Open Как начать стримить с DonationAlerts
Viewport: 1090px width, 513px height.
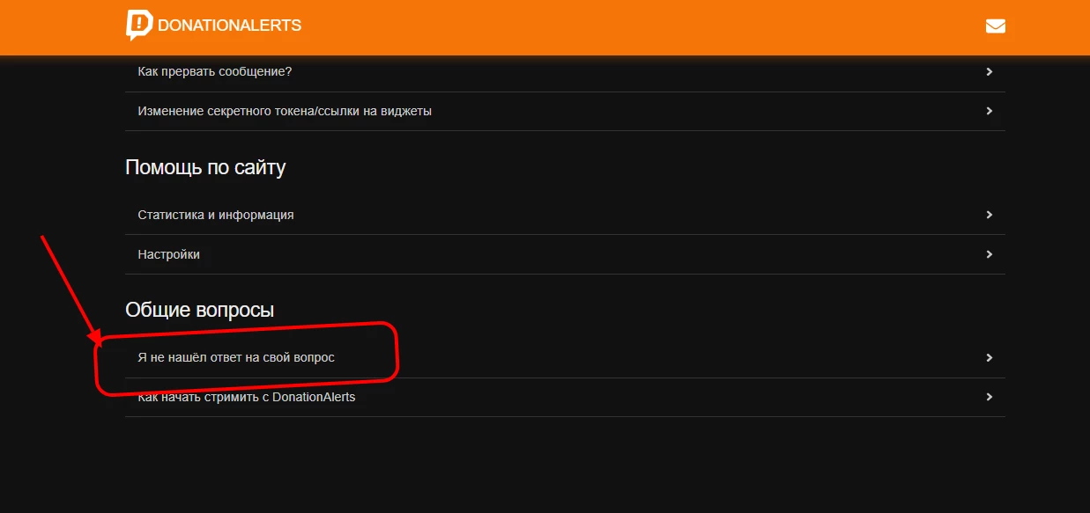coord(565,398)
